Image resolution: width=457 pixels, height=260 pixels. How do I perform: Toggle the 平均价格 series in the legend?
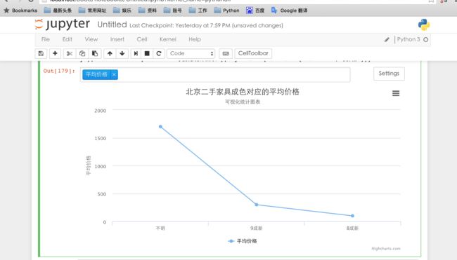point(243,241)
